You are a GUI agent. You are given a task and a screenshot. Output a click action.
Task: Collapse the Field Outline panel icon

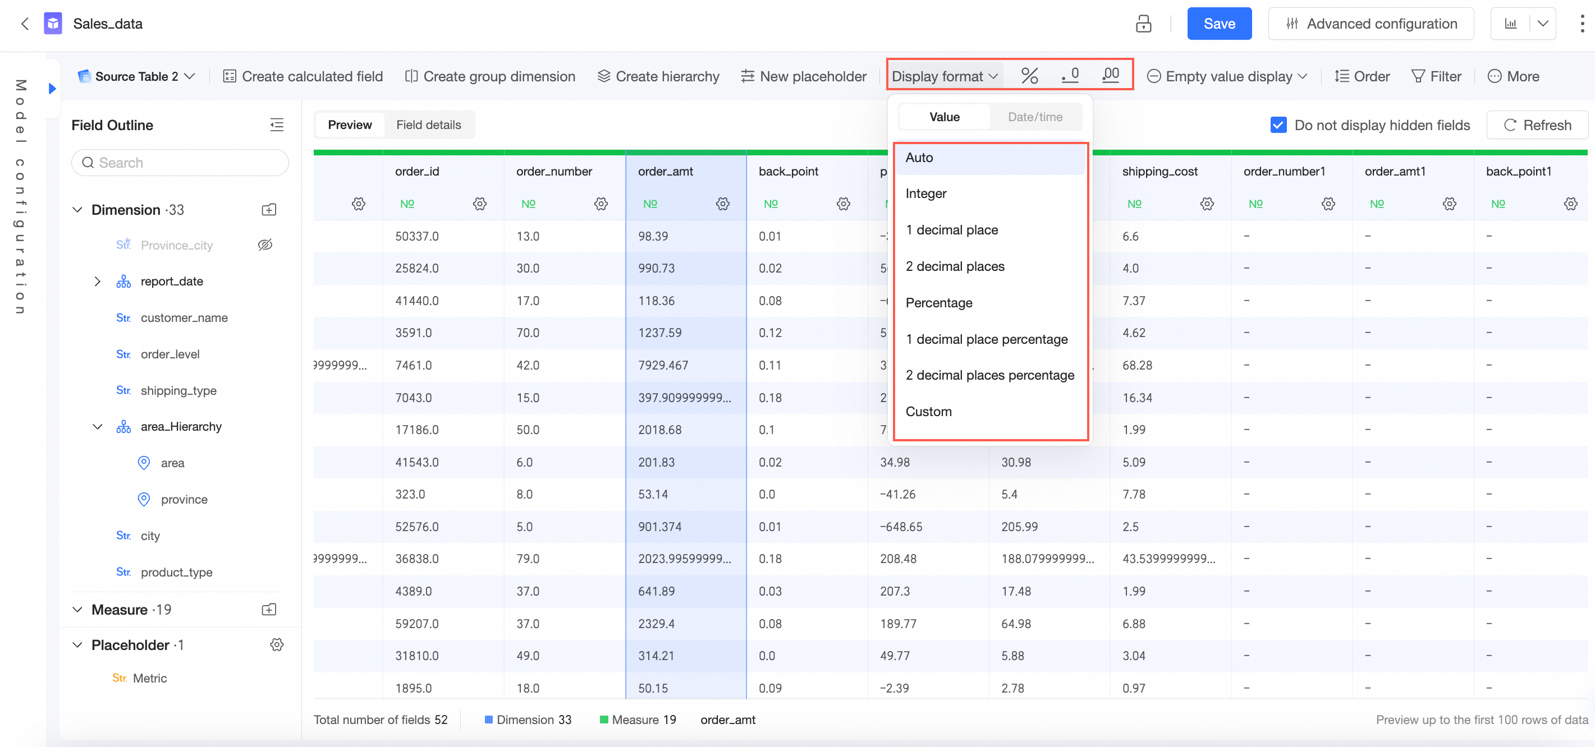276,125
